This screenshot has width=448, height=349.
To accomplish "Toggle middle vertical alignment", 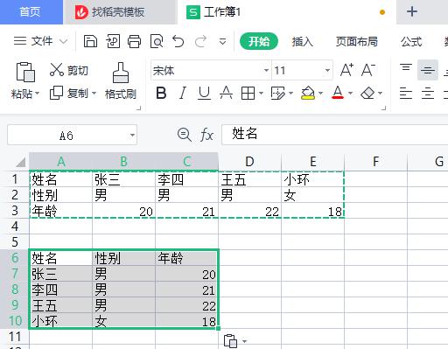I will tap(428, 70).
